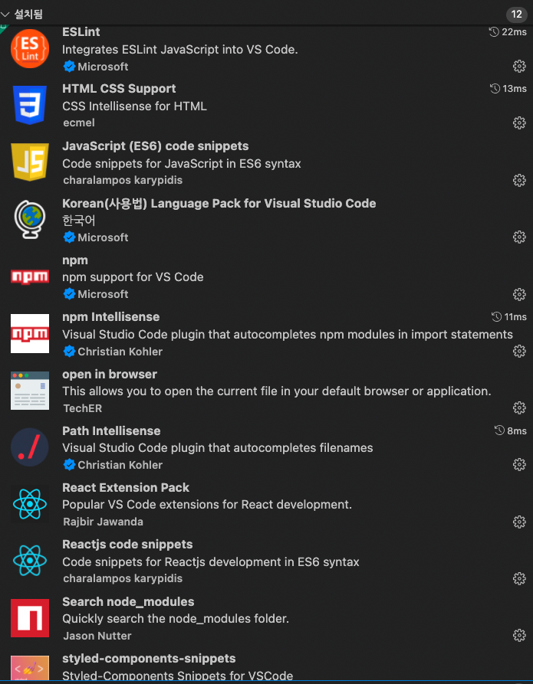
Task: Click 'Visual Studio Code plugin that autocompletes filenames'
Action: [x=218, y=448]
